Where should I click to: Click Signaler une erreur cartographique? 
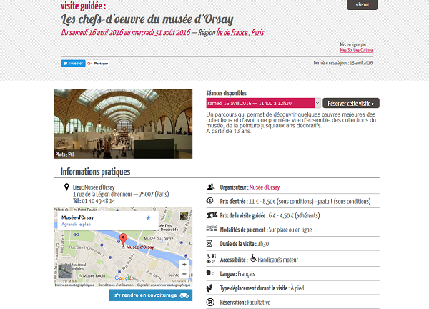coord(164,285)
